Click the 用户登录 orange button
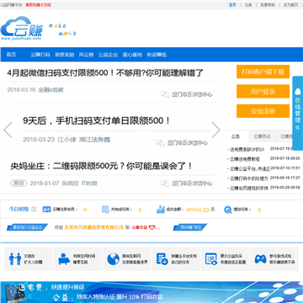Screen dimensions: 303x303 click(263, 92)
